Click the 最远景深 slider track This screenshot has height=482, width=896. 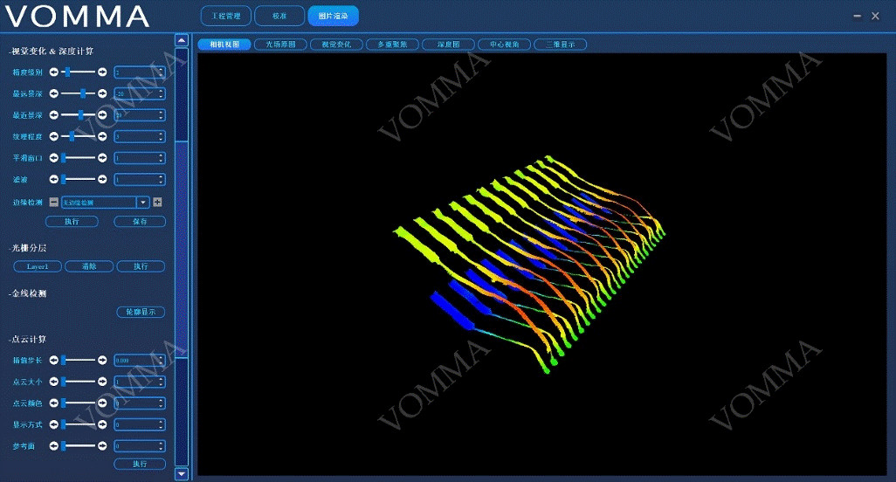pos(78,93)
